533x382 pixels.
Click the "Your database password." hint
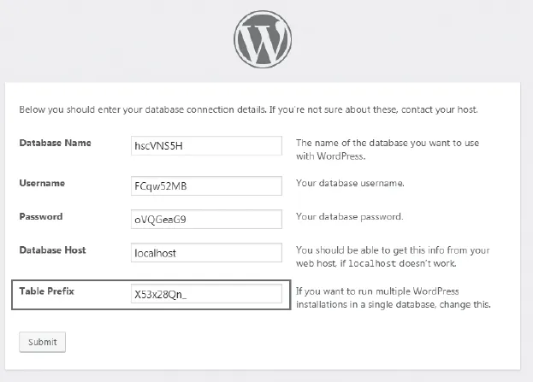coord(349,217)
